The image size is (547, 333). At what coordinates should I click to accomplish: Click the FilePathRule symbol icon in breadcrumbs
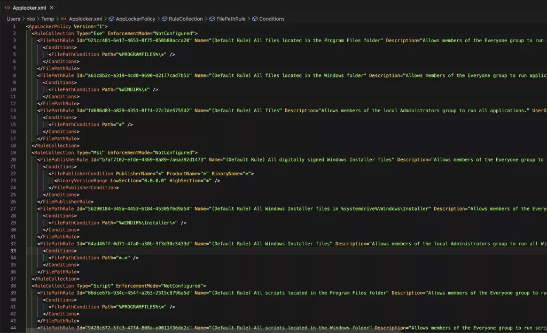[211, 19]
